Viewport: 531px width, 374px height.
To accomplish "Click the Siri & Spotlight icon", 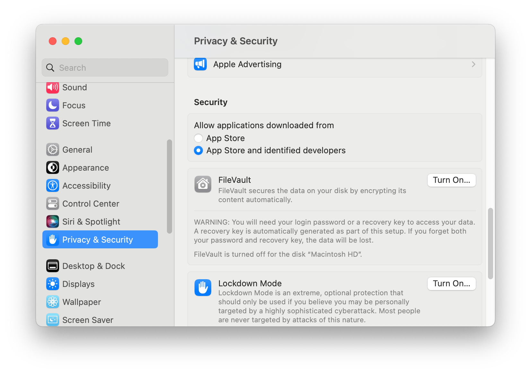I will [x=53, y=222].
